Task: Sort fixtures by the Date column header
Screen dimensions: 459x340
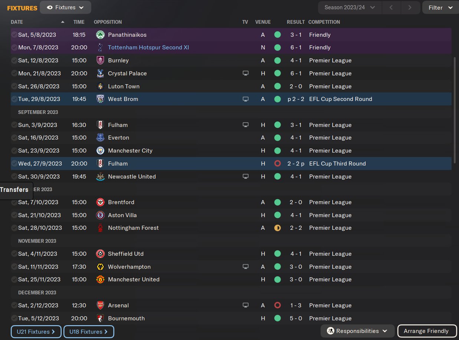Action: (16, 22)
